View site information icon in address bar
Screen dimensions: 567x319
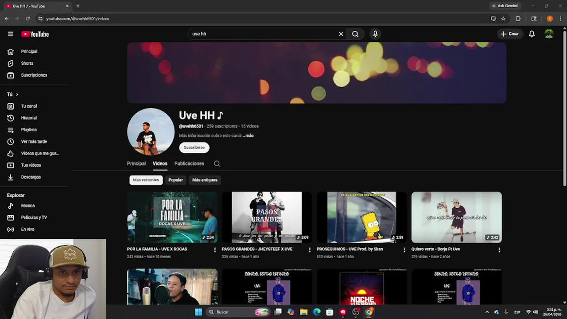pos(40,19)
